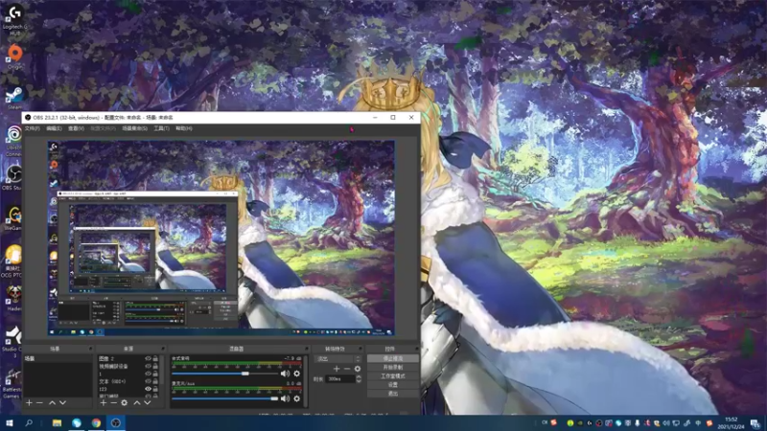767x431 pixels.
Task: Adjust the 麦克风/Aux volume slider
Action: pyautogui.click(x=224, y=398)
